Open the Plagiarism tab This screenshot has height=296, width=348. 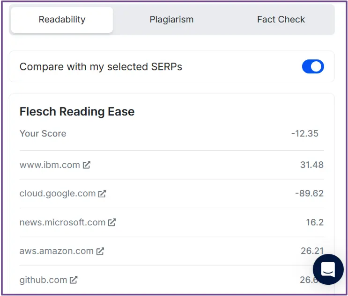[x=171, y=20]
